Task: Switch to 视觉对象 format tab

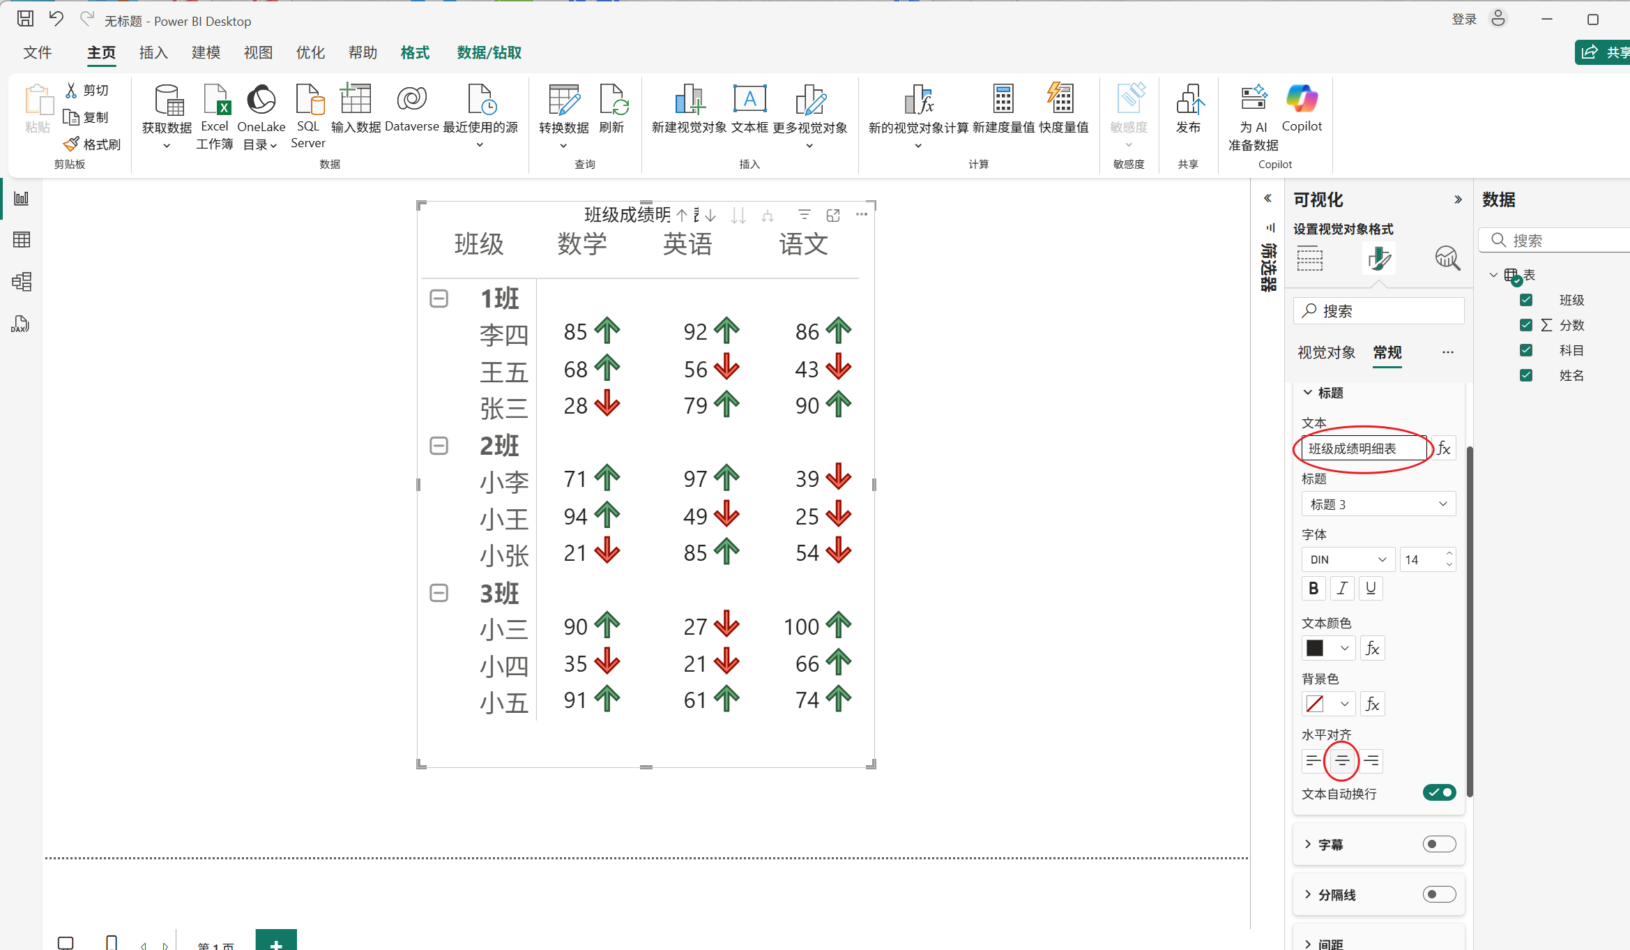Action: pos(1326,352)
